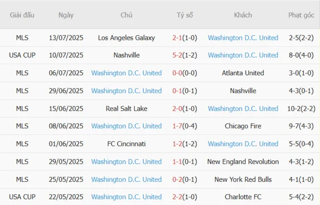Click the Giải đấu column header

22,15
